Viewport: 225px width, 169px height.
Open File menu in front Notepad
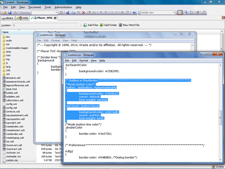pyautogui.click(x=67, y=61)
